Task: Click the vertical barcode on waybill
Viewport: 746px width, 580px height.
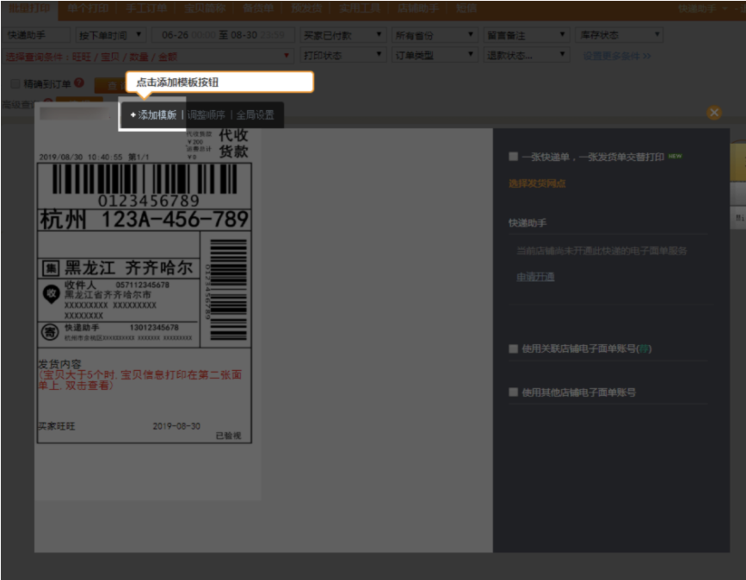Action: 228,290
